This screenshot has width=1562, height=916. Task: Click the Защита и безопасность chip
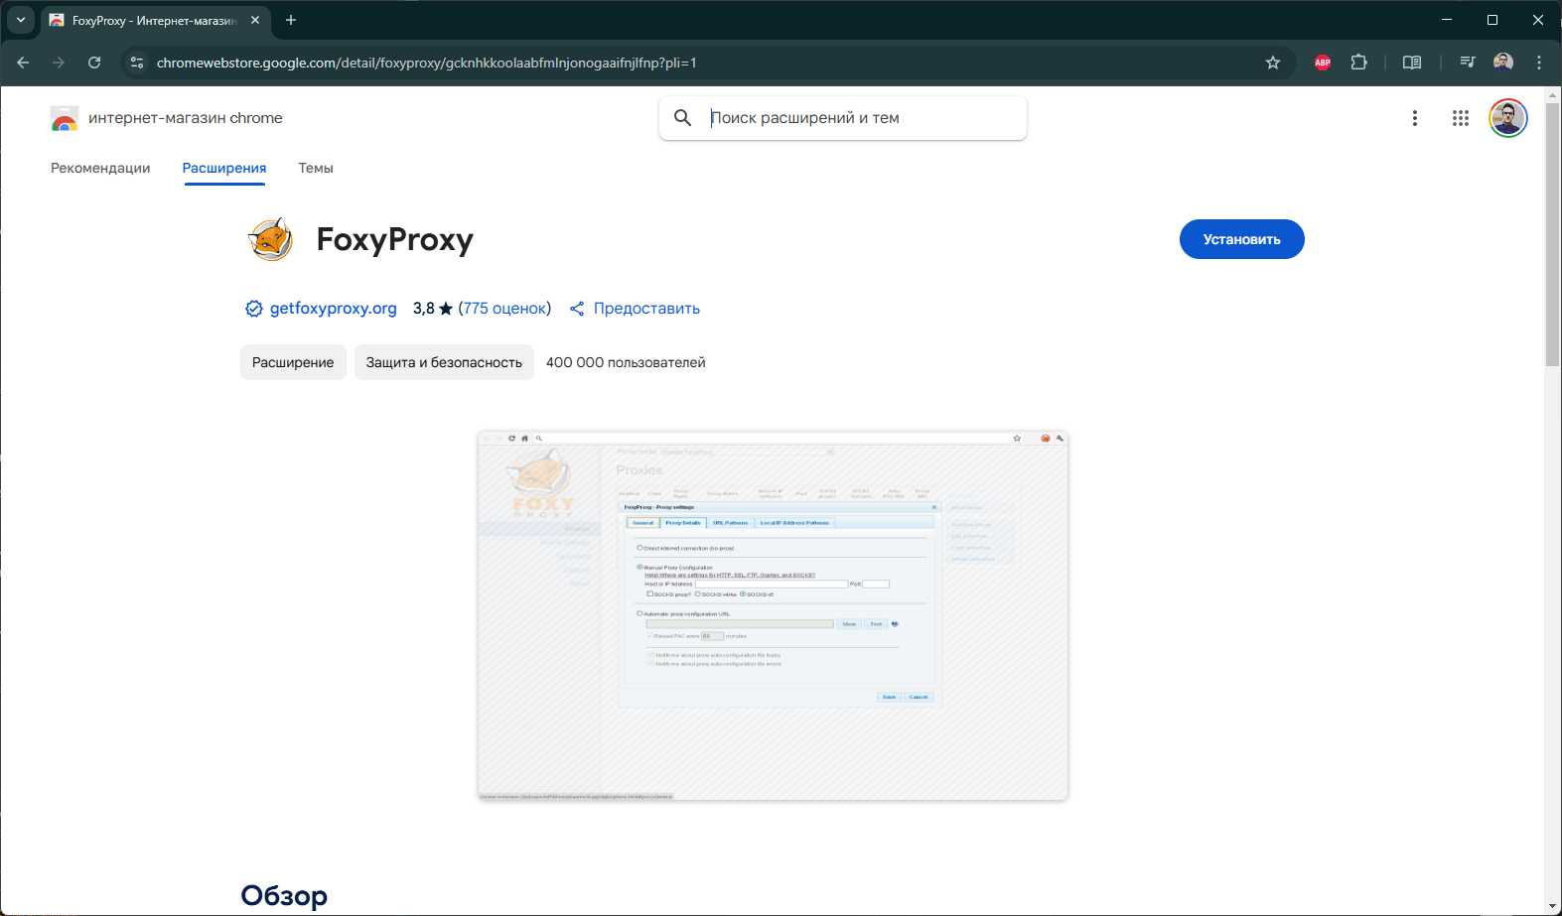[444, 362]
